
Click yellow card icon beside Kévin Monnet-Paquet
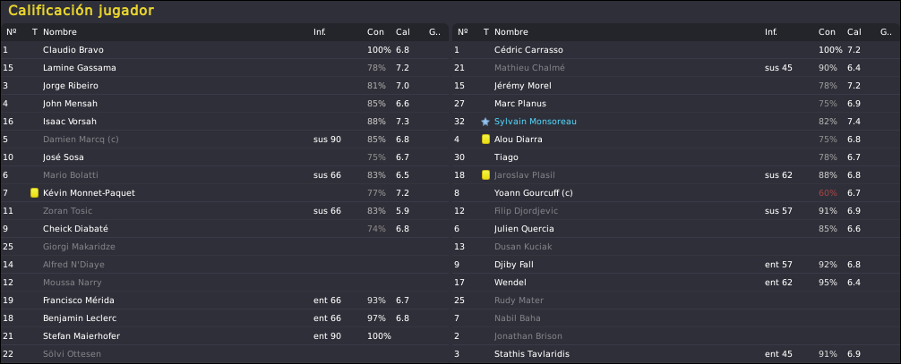[x=34, y=193]
